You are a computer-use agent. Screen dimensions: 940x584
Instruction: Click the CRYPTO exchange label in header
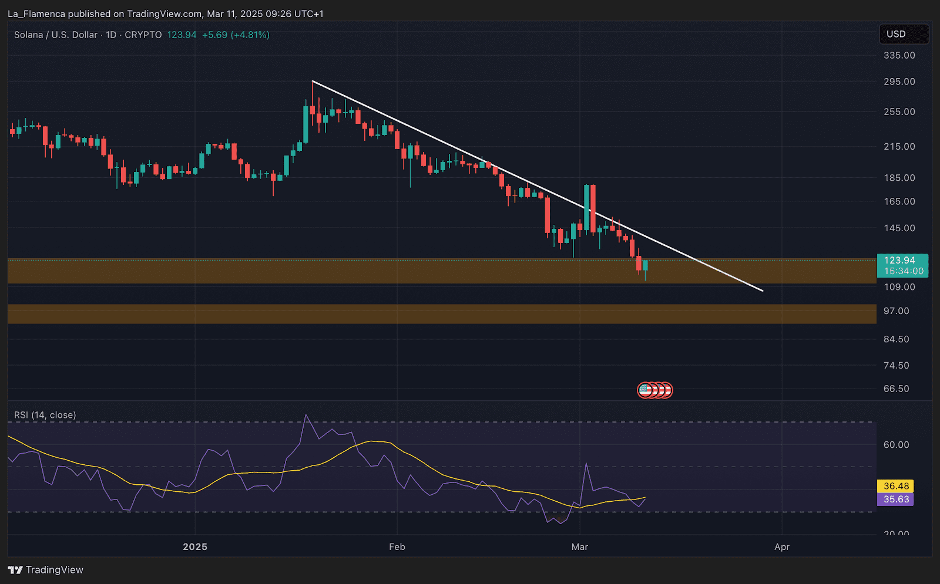pyautogui.click(x=143, y=35)
